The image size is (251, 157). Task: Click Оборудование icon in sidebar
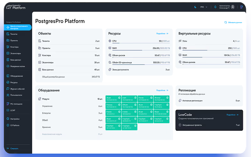tap(8, 76)
